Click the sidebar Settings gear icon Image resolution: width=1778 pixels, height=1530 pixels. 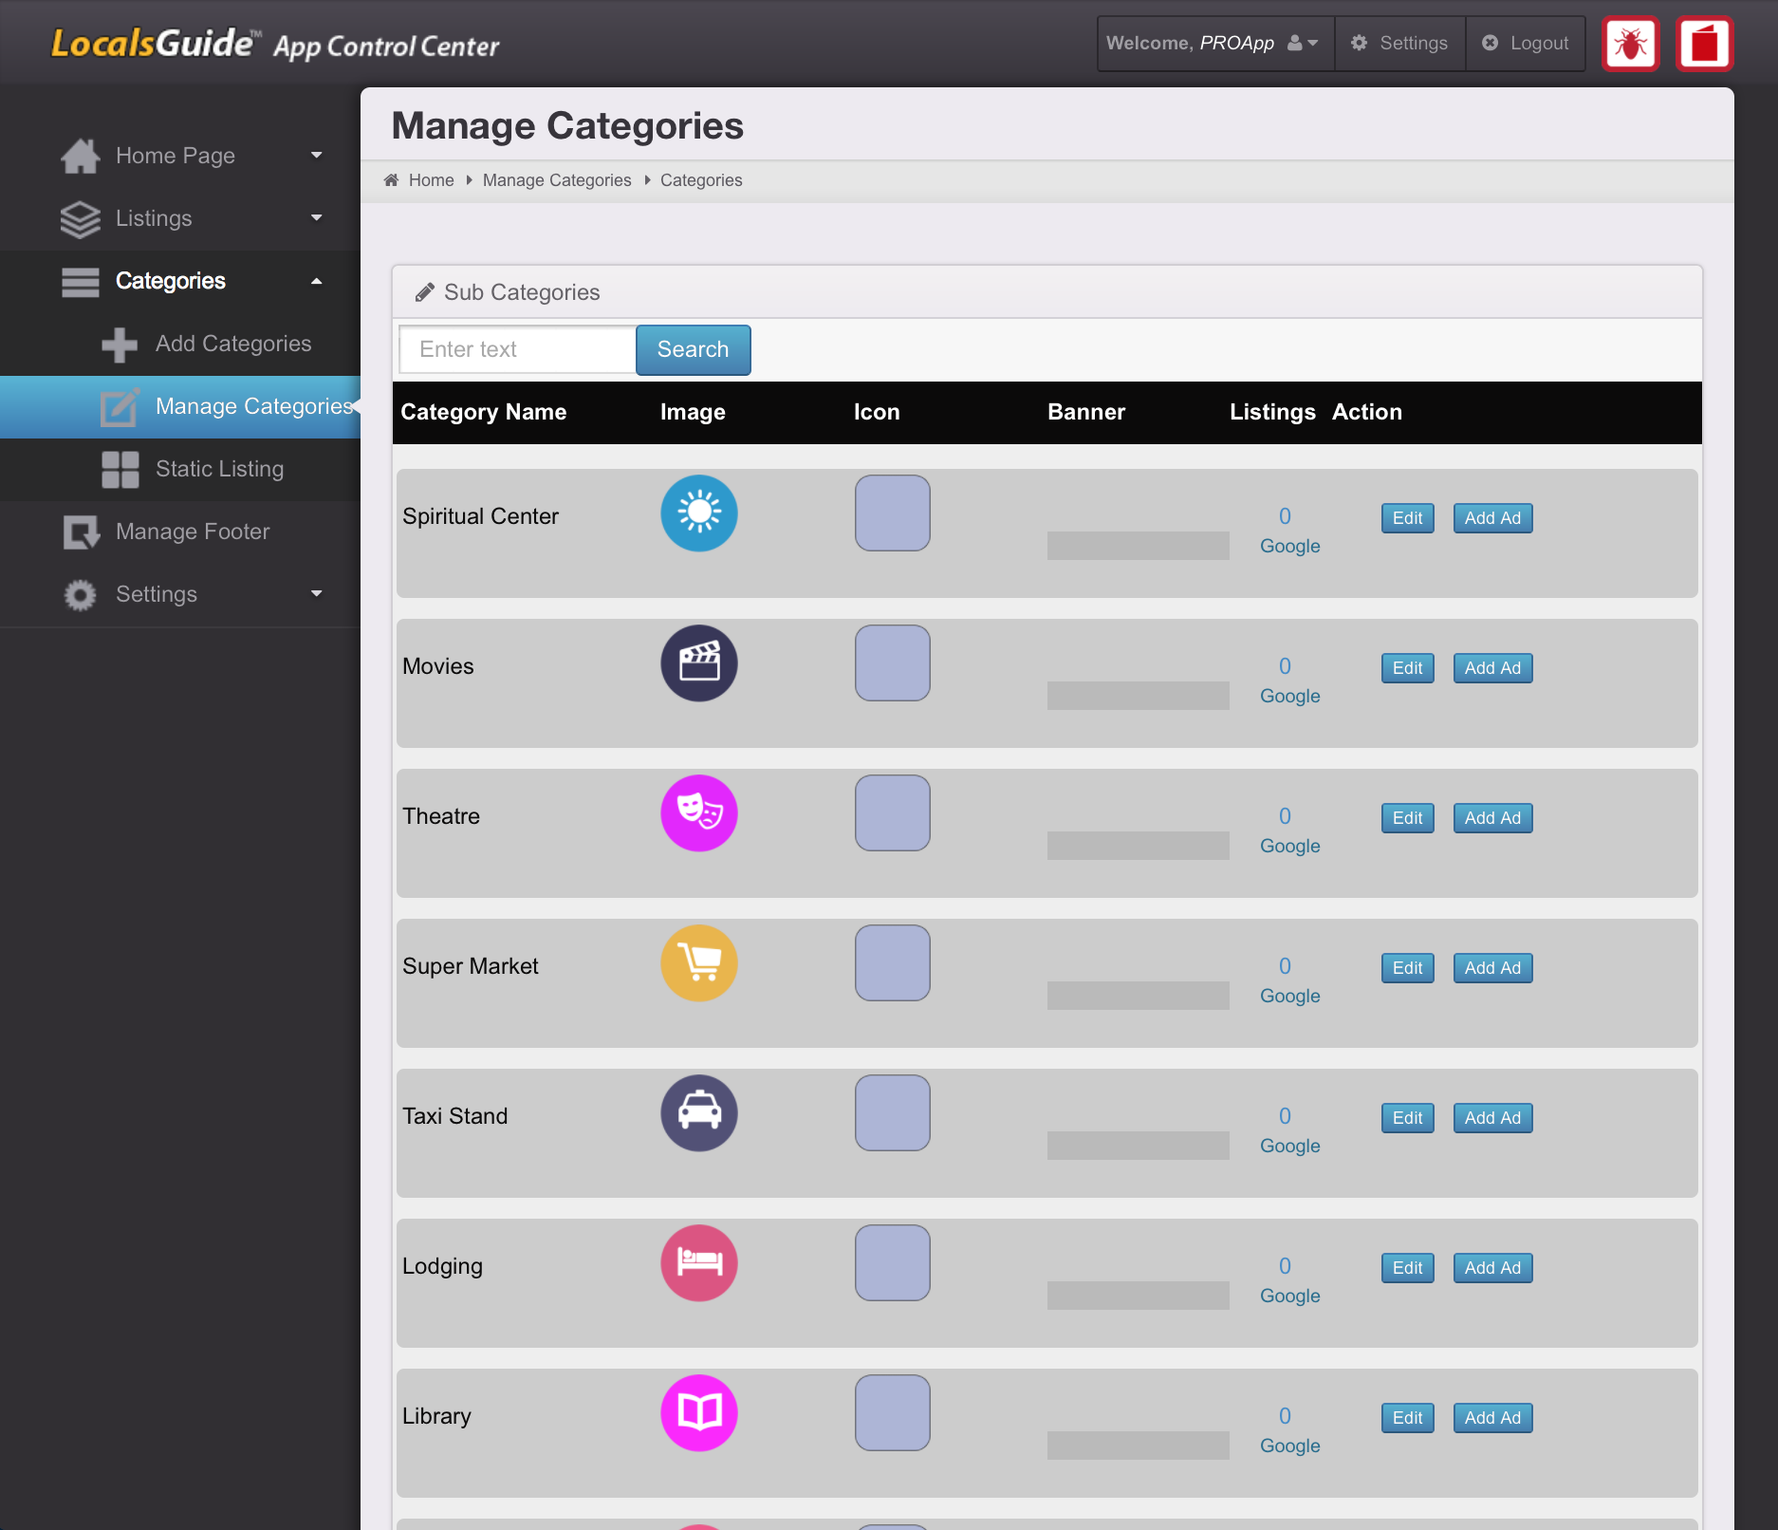click(x=81, y=595)
